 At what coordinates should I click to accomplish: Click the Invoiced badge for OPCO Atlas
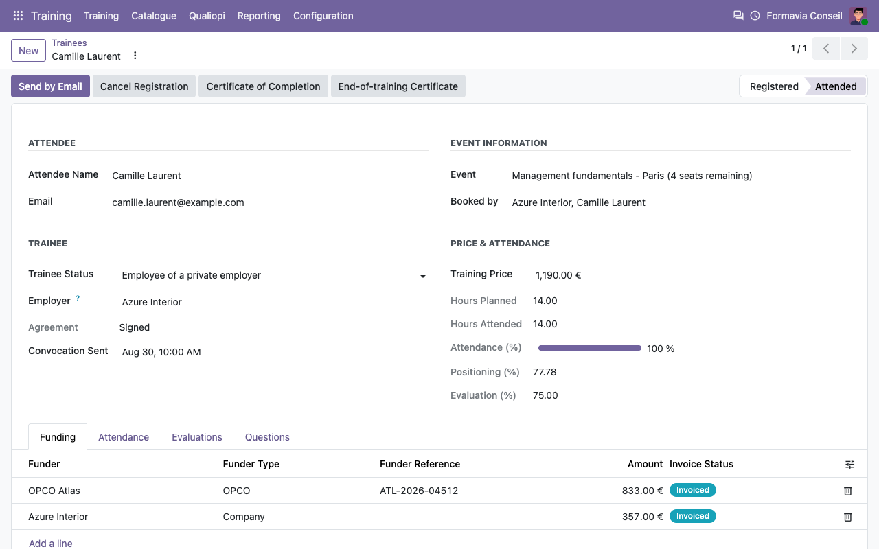point(693,490)
